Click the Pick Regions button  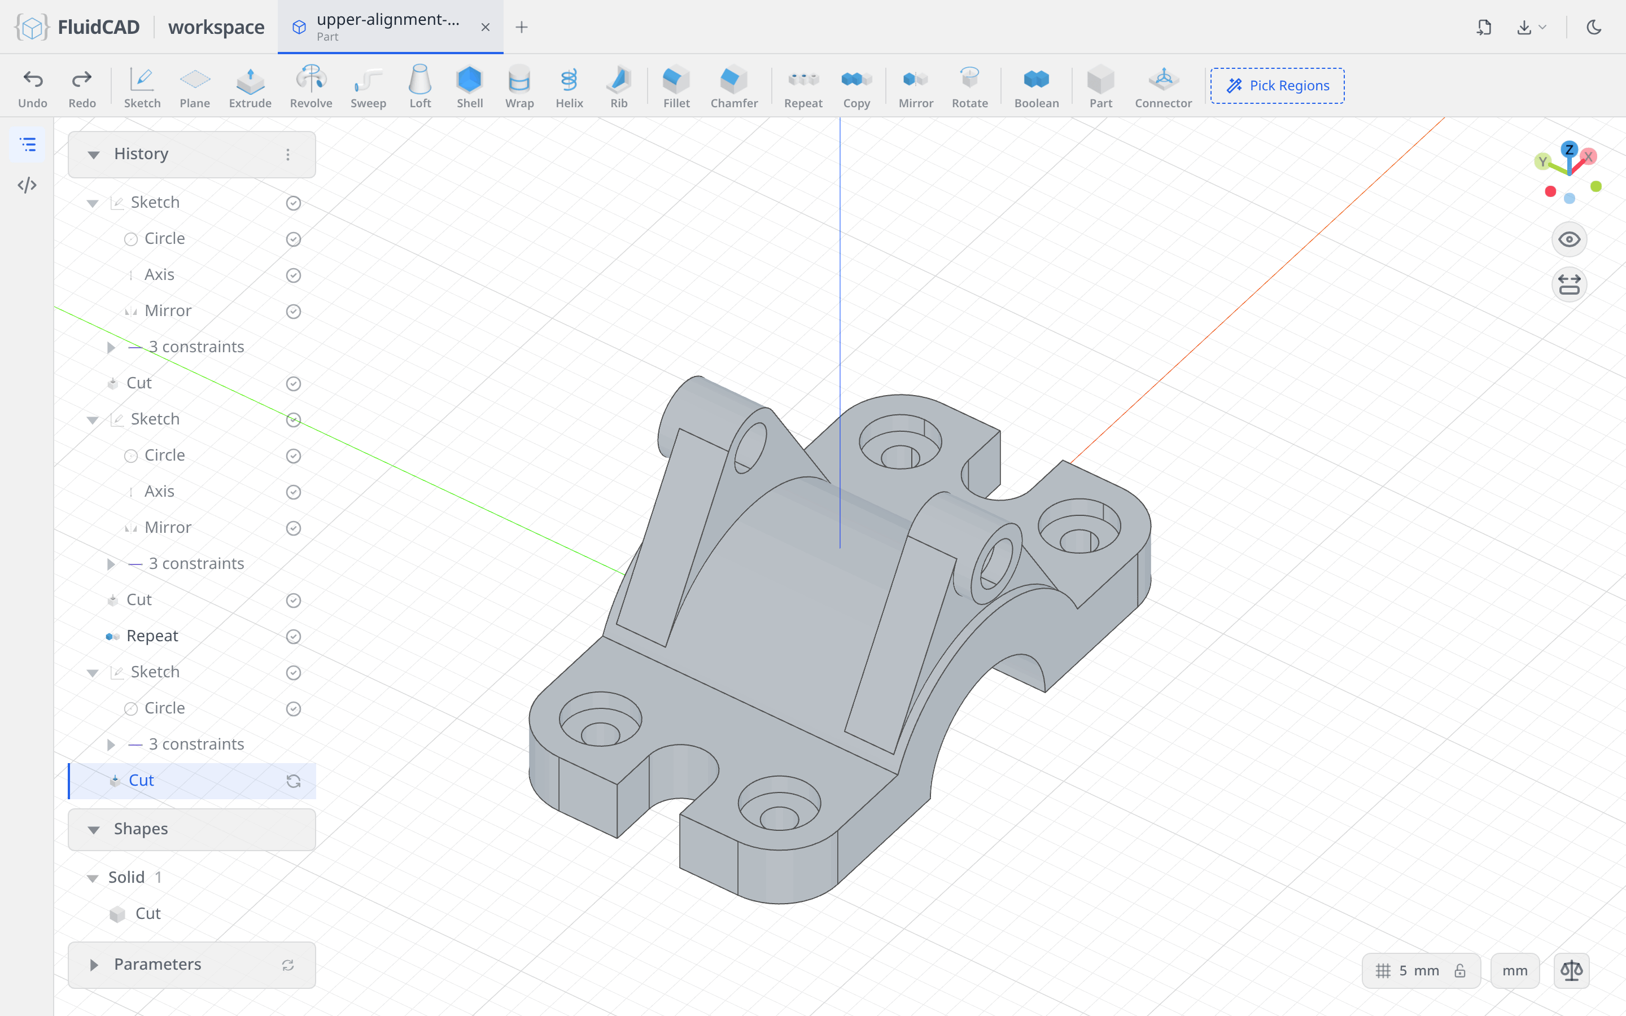(x=1277, y=85)
